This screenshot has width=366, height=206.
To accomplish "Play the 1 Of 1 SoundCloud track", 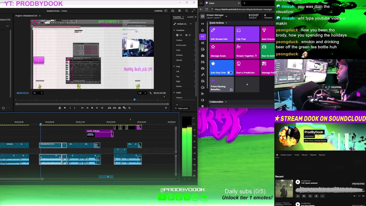I will (x=298, y=182).
